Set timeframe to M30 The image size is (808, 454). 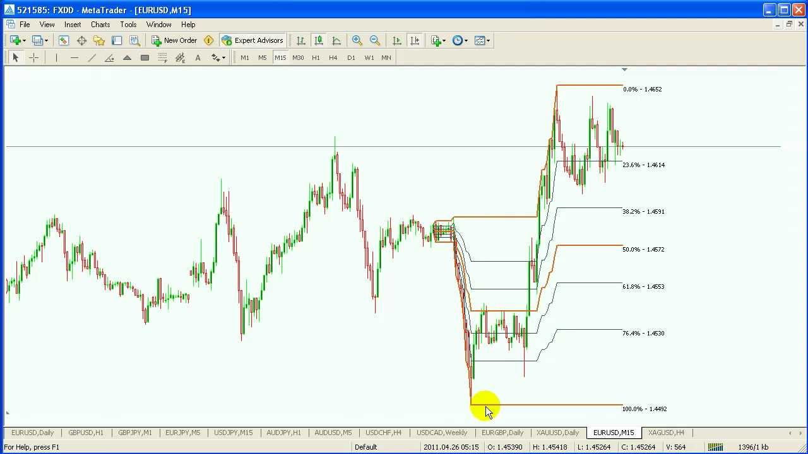tap(298, 57)
